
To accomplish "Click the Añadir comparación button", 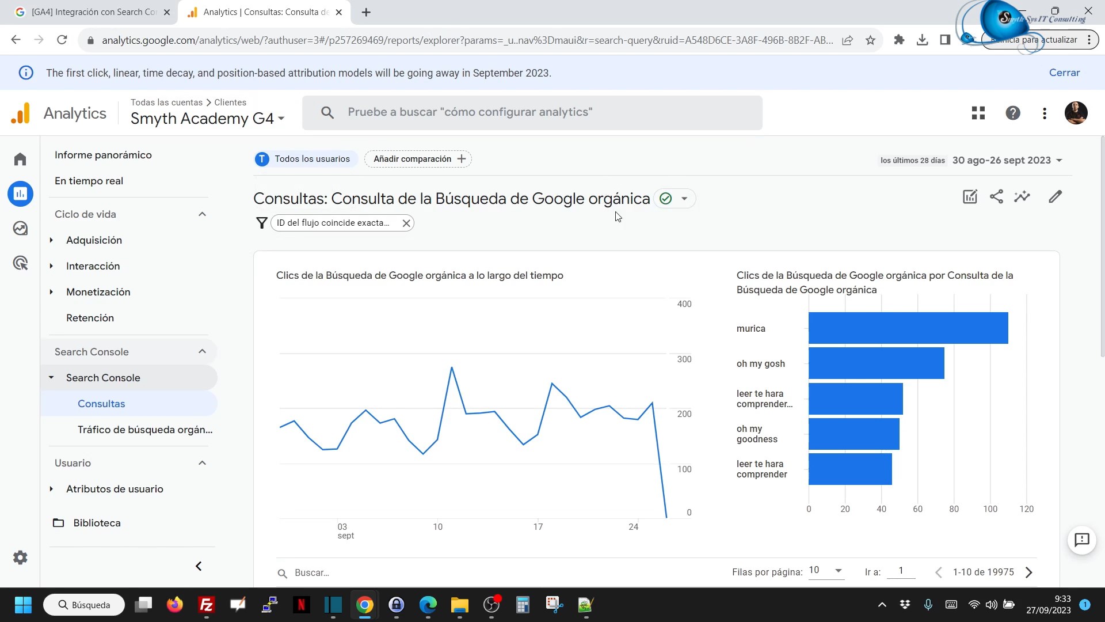I will point(418,159).
